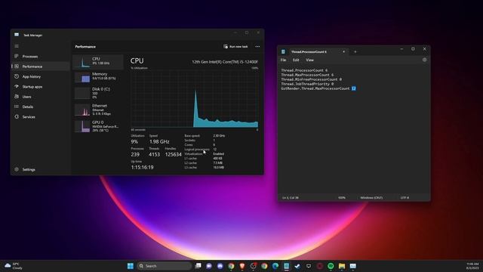Open the Windows Start menu
Image resolution: width=483 pixels, height=272 pixels.
click(131, 266)
